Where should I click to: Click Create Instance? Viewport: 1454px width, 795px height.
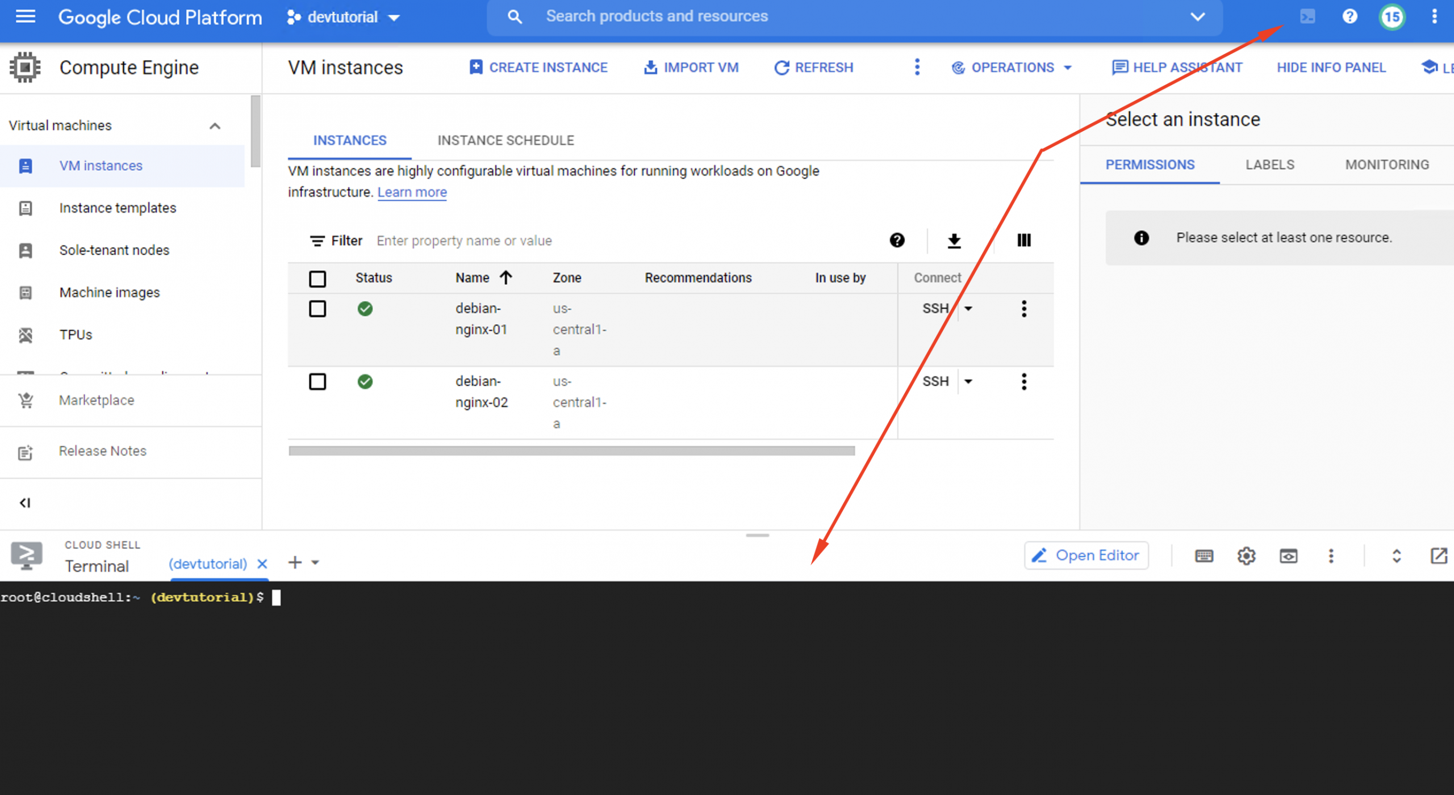coord(538,68)
